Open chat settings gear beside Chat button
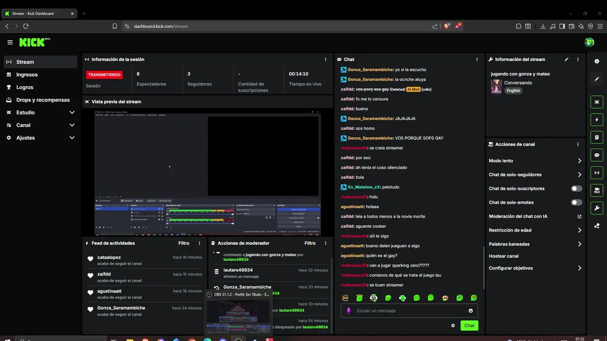 point(453,325)
